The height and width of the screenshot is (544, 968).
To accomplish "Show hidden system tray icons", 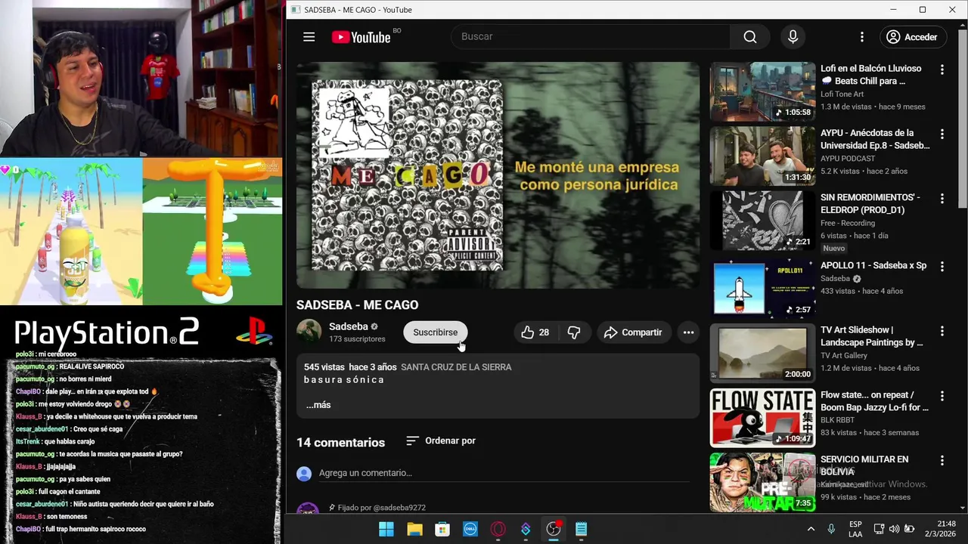I will point(811,529).
